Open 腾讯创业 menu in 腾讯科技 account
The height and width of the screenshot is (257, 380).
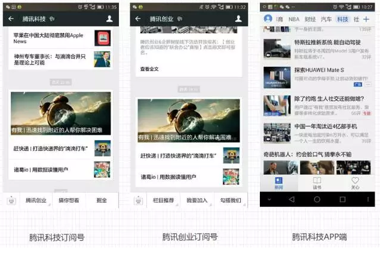(x=36, y=200)
